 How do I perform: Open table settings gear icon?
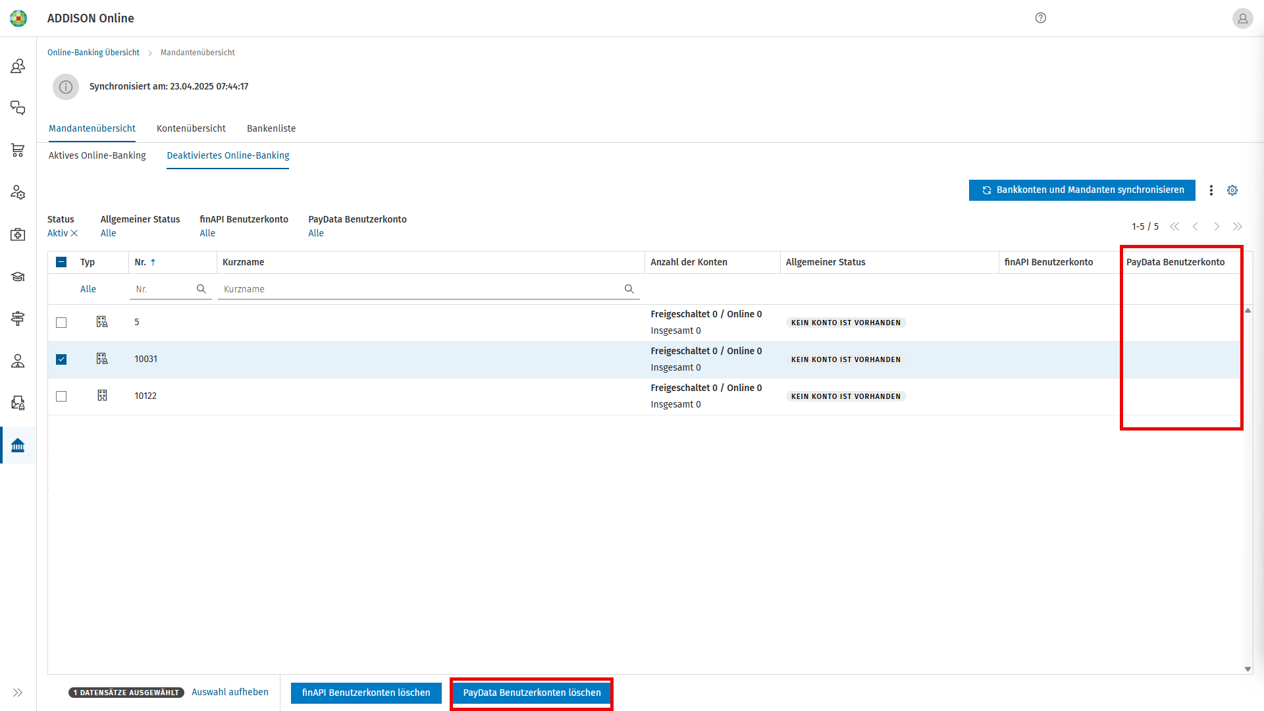[x=1232, y=190]
